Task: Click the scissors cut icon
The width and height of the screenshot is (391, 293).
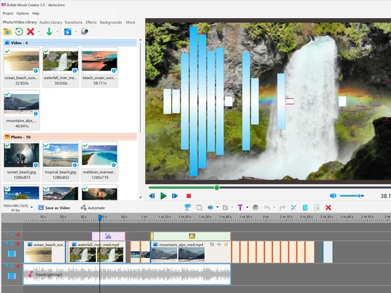Action: pos(294,208)
